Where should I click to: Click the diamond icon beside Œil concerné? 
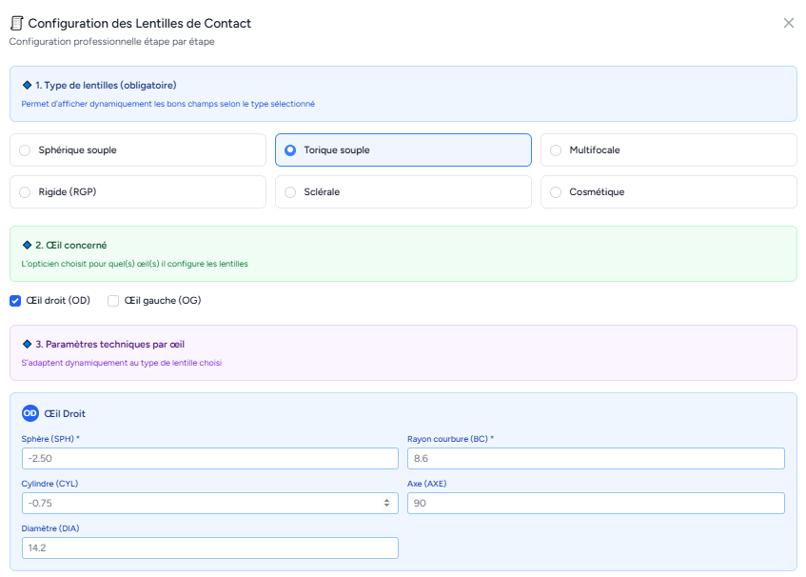click(x=27, y=245)
